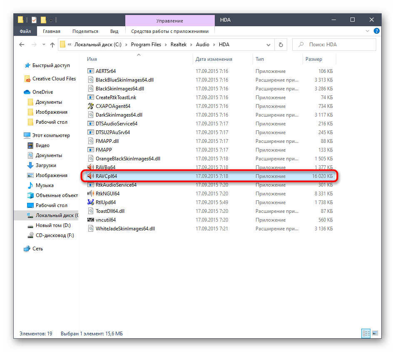The height and width of the screenshot is (352, 395).
Task: Select the DarkSkinImages64.dll file name
Action: pos(119,115)
